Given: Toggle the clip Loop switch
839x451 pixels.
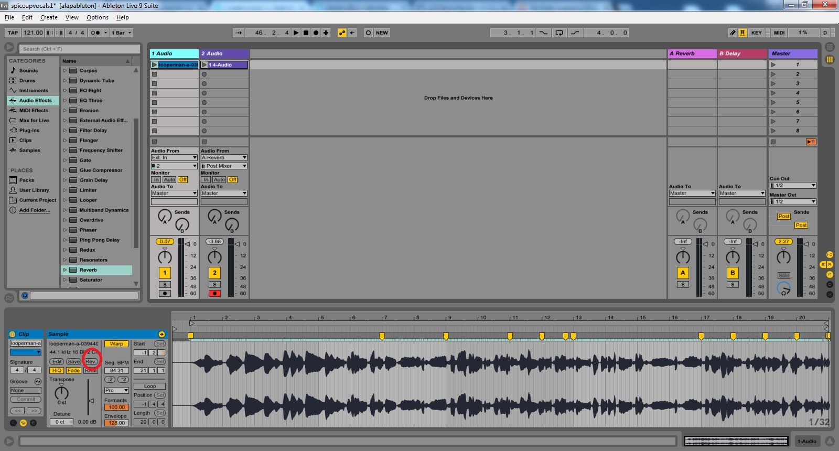Looking at the screenshot, I should 150,386.
